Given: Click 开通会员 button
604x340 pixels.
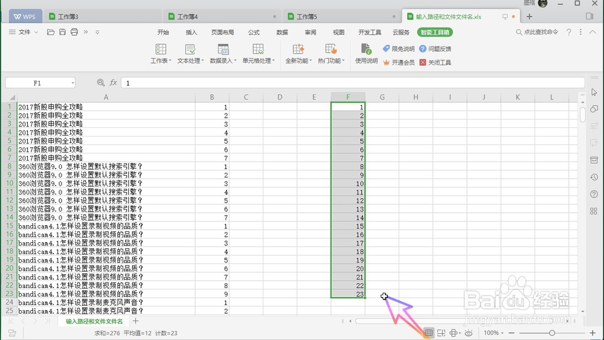Looking at the screenshot, I should click(398, 62).
